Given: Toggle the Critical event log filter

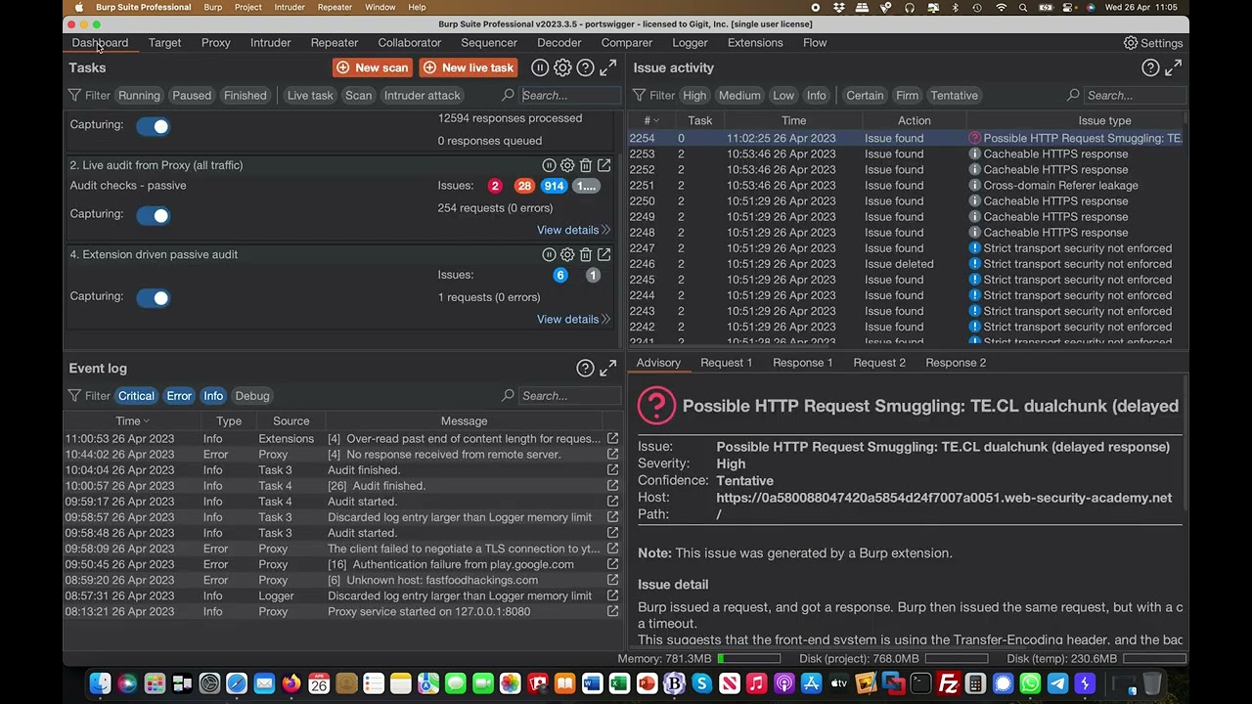Looking at the screenshot, I should (x=136, y=396).
